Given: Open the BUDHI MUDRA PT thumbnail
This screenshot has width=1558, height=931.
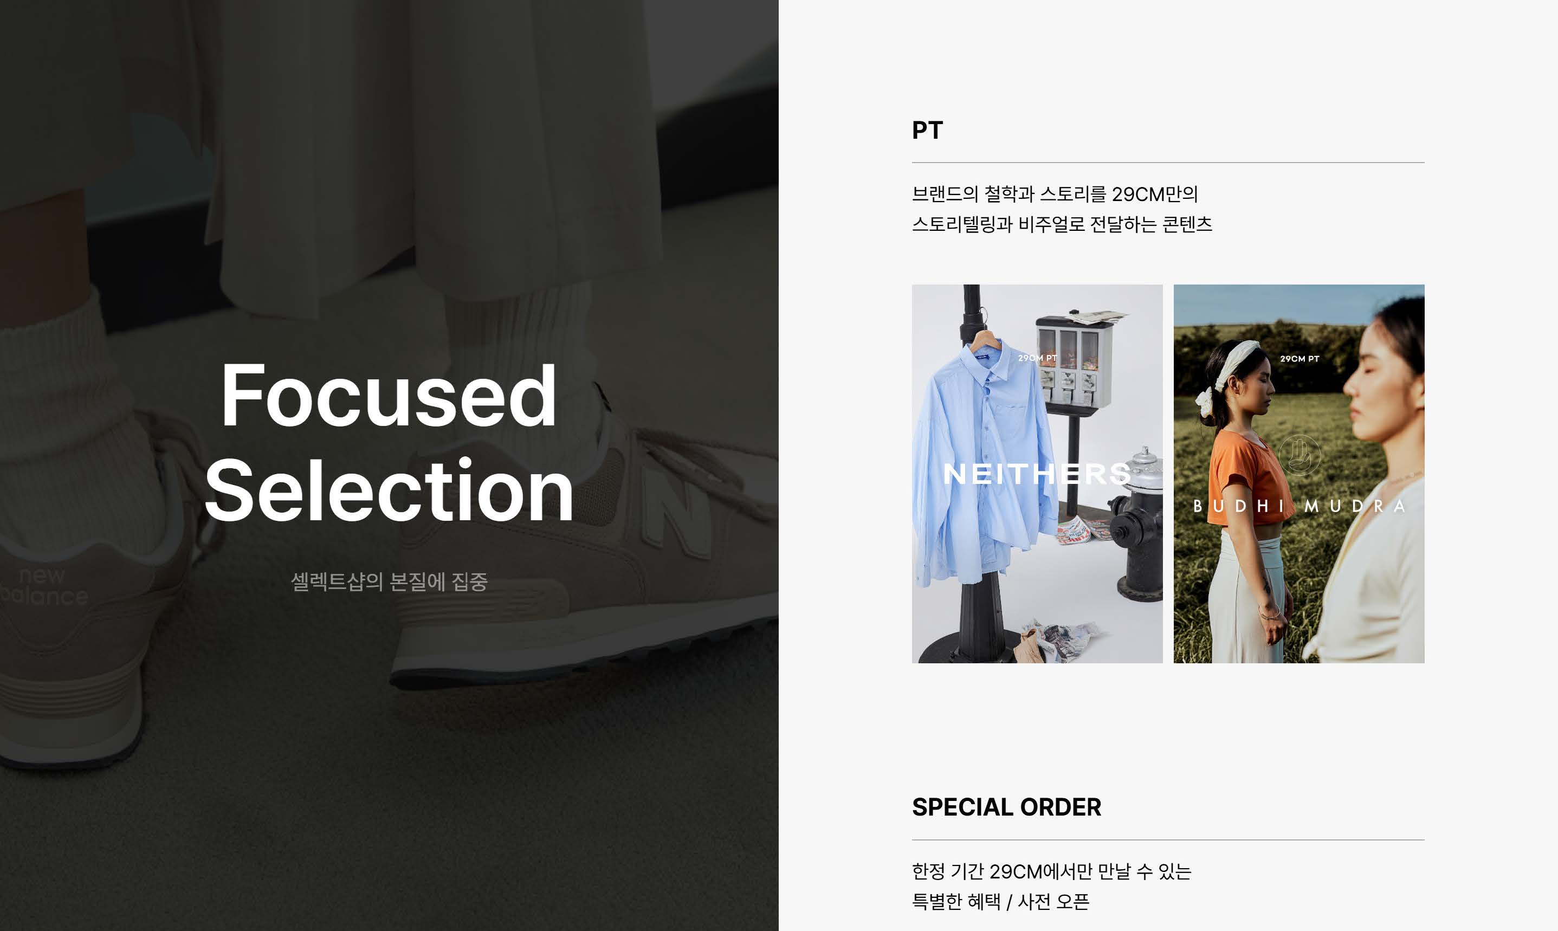Looking at the screenshot, I should pos(1299,474).
